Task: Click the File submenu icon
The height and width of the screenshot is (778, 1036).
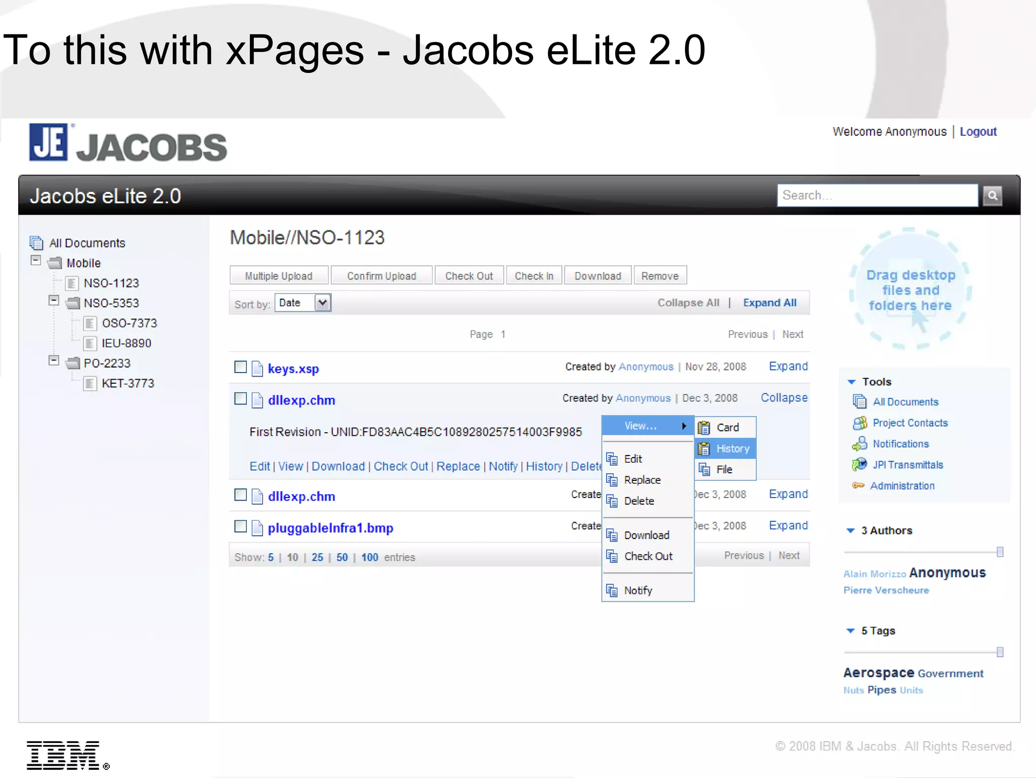Action: pyautogui.click(x=704, y=469)
